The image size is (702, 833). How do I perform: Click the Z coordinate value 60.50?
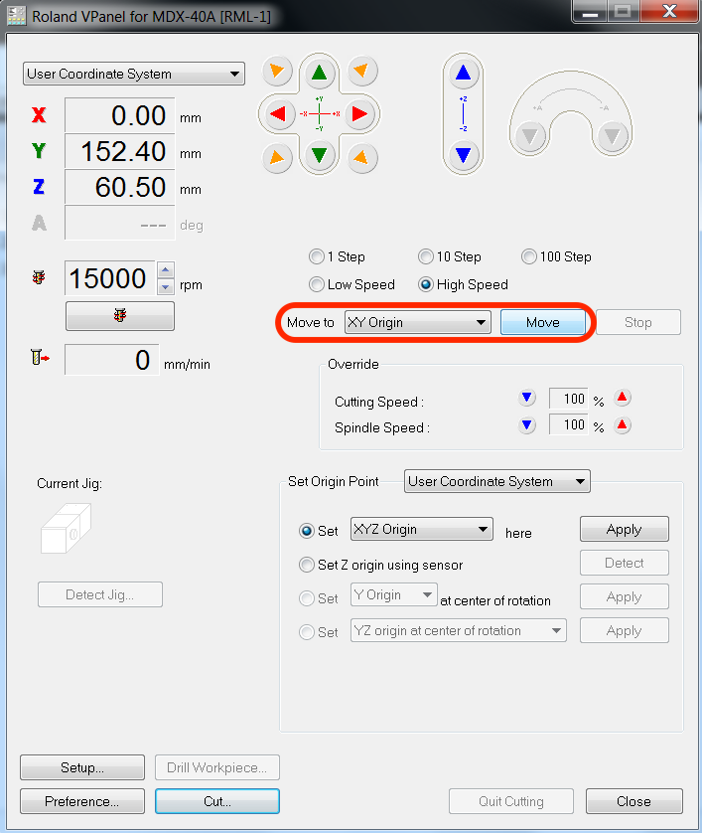tap(120, 187)
